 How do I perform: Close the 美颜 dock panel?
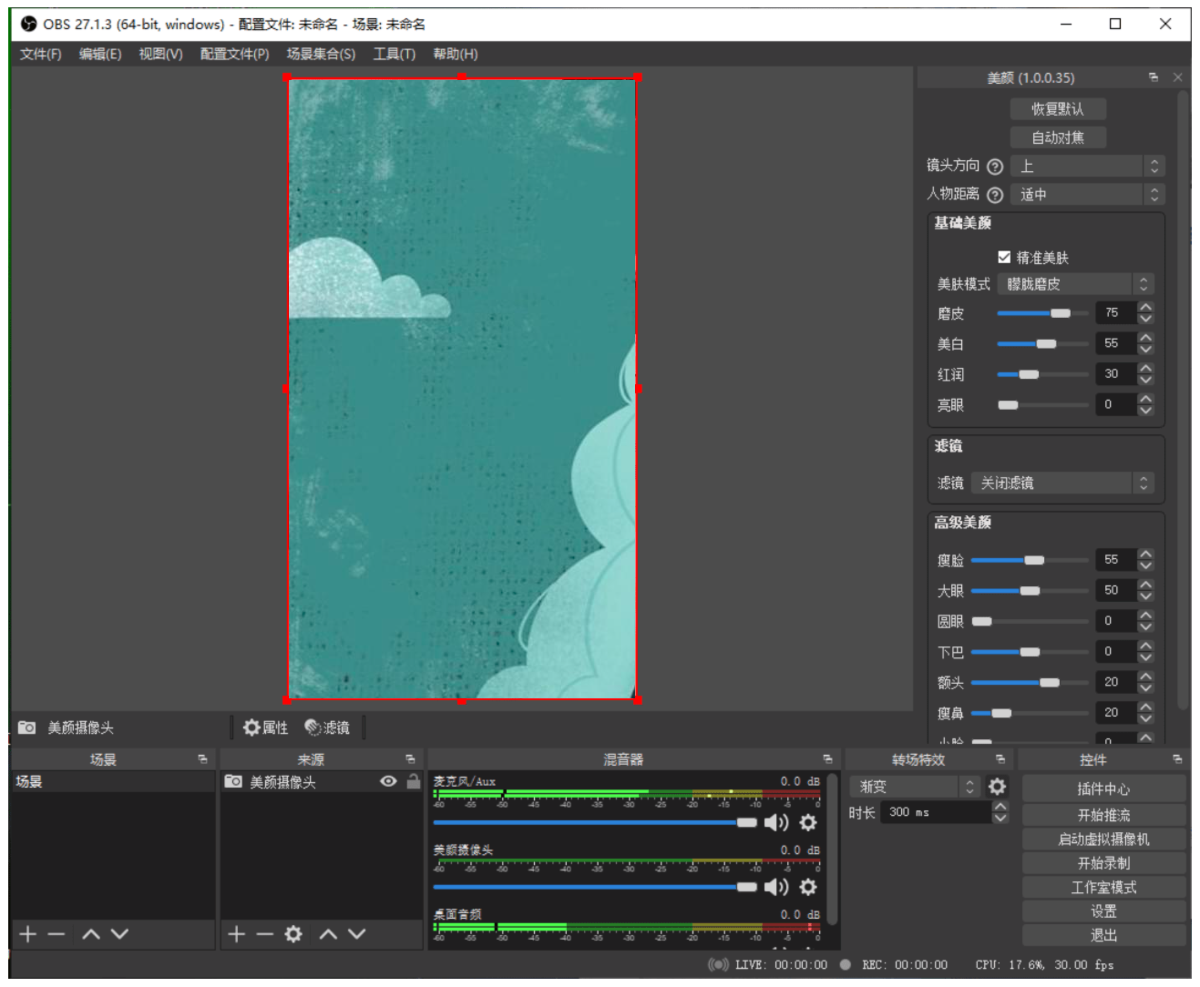(1178, 77)
